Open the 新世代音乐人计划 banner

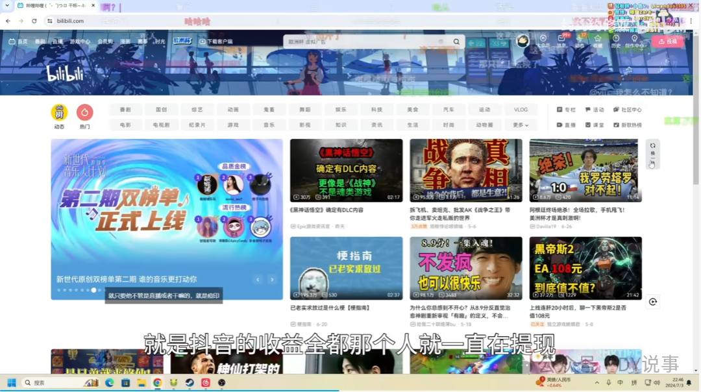167,219
